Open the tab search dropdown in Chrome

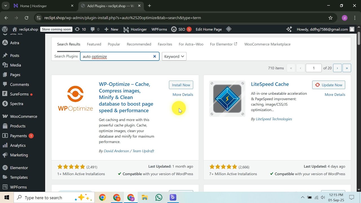5,6
